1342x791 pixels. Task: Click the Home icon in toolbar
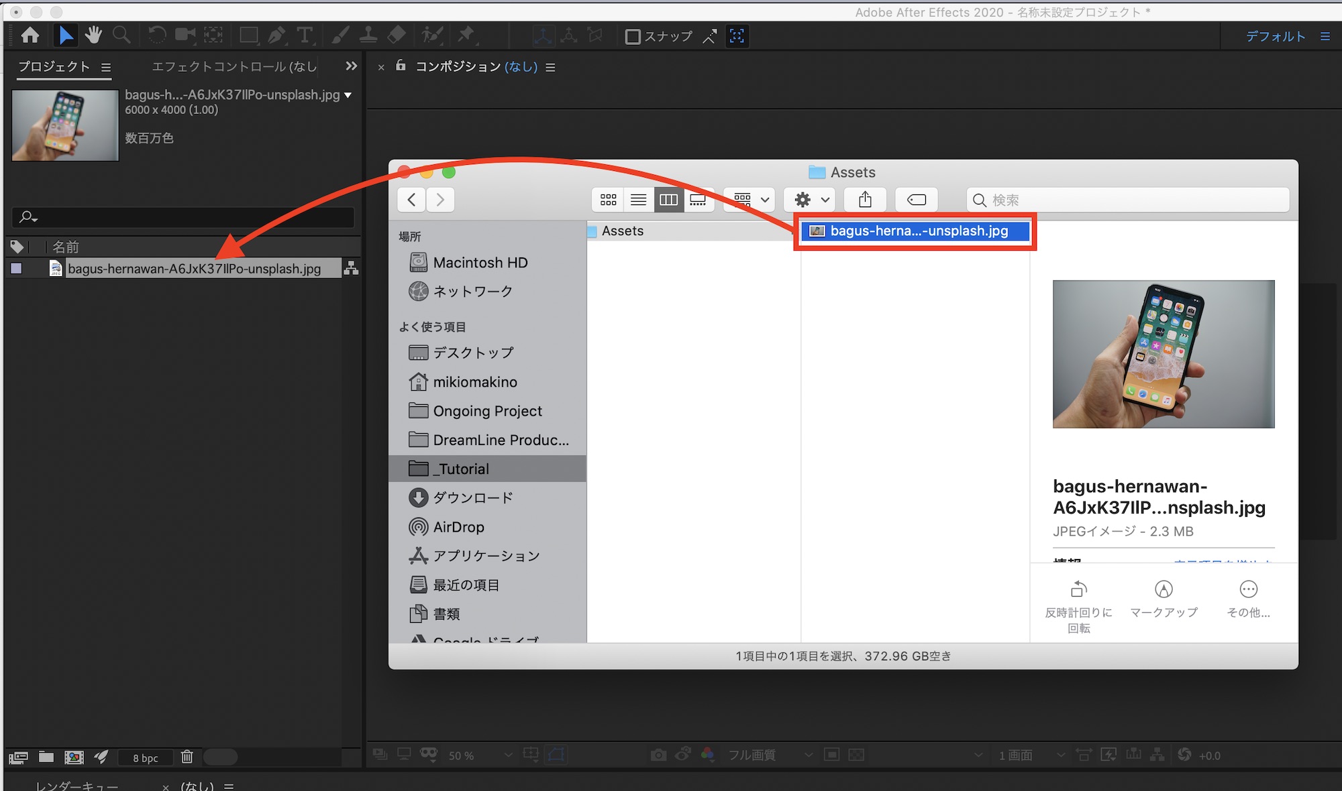click(30, 35)
